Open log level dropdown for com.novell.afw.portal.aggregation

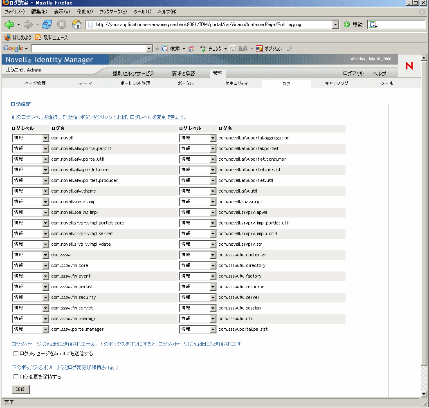tap(198, 138)
